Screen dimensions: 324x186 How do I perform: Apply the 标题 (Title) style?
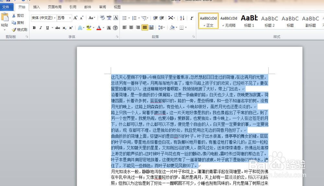(290, 21)
